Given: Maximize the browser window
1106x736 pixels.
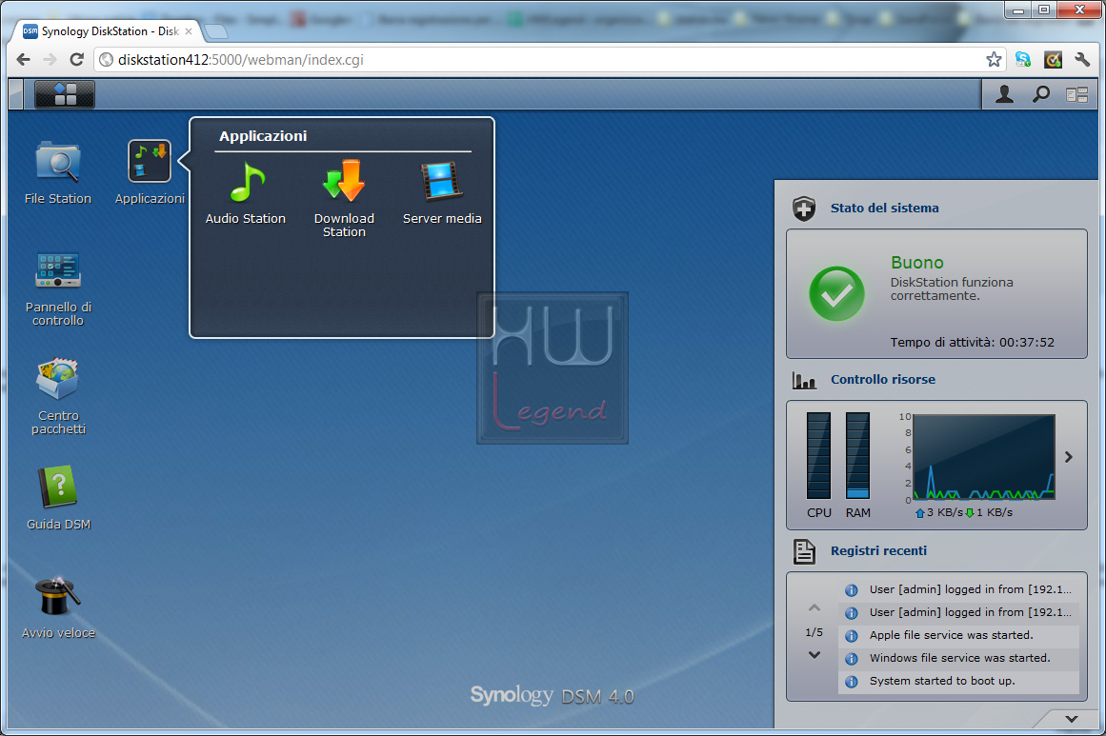Looking at the screenshot, I should click(1044, 10).
